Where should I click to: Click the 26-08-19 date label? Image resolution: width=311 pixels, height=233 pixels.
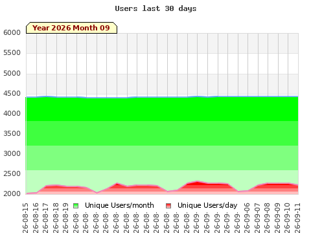tap(65, 217)
